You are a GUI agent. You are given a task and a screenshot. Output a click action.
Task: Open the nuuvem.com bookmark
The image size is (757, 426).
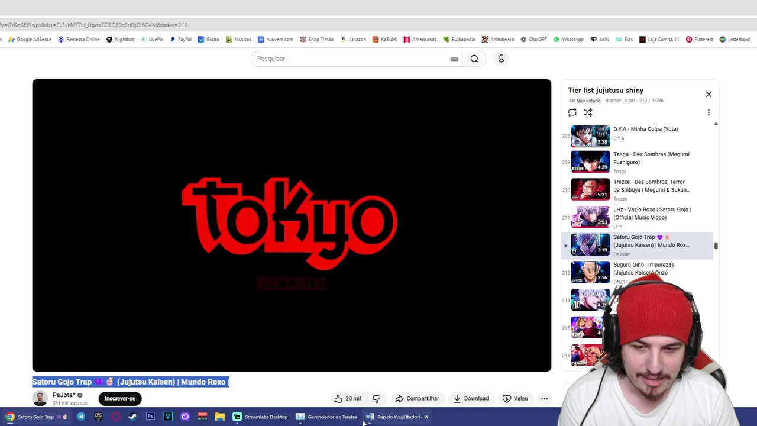[275, 40]
